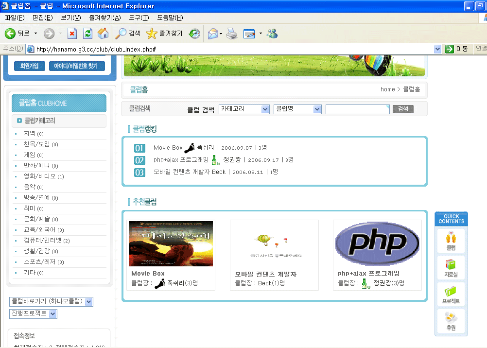The height and width of the screenshot is (348, 487).
Task: Click the IE Stop loading icon
Action: [x=72, y=34]
